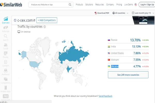Click the Russia flag icon
The height and width of the screenshot is (103, 155).
109,40
